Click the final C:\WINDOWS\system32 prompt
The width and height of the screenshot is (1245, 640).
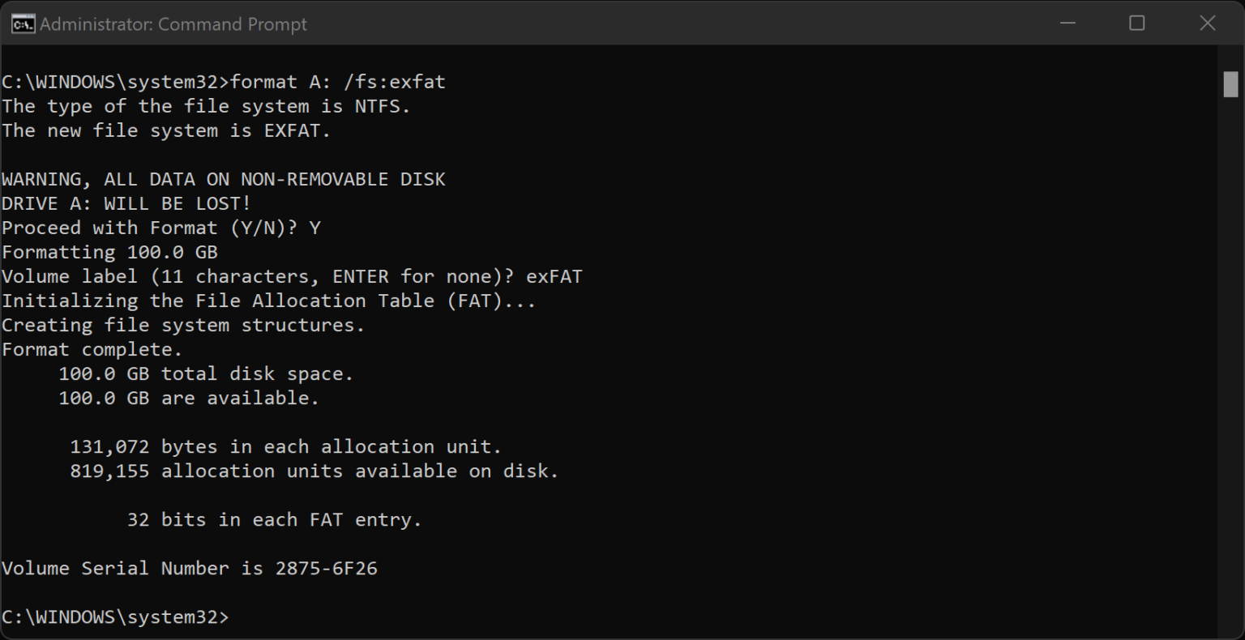click(113, 617)
